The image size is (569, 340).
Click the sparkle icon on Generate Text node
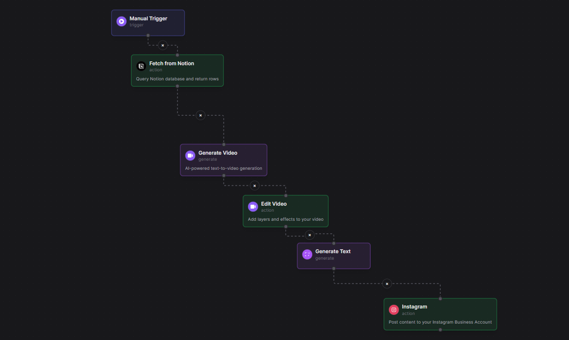pos(307,254)
